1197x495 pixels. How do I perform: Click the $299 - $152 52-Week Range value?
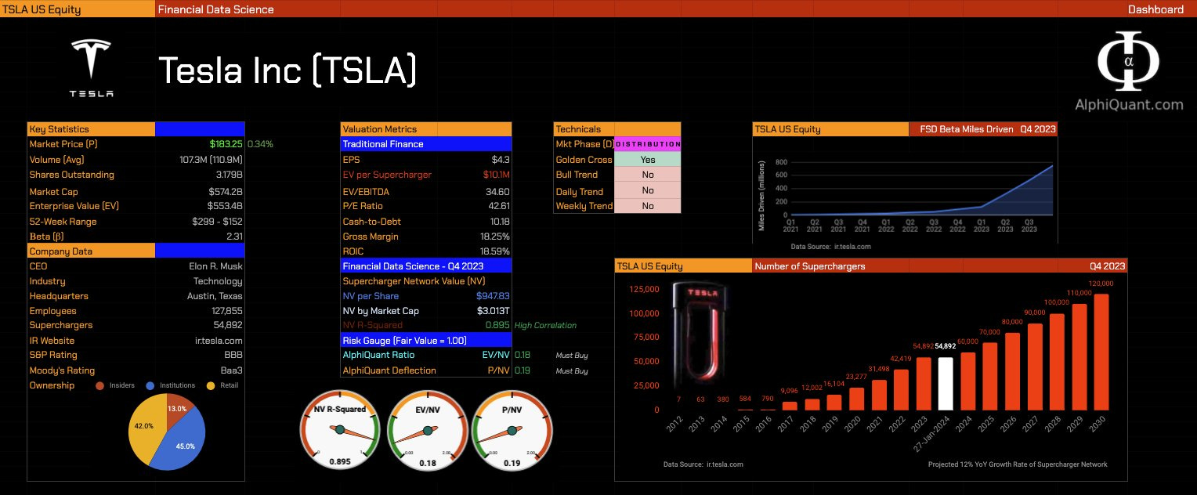217,222
